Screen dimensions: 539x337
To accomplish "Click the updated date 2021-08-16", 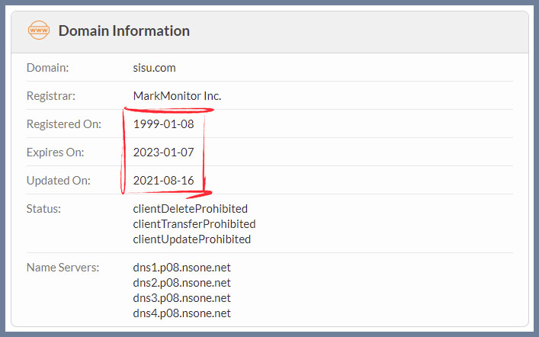I will pyautogui.click(x=163, y=181).
